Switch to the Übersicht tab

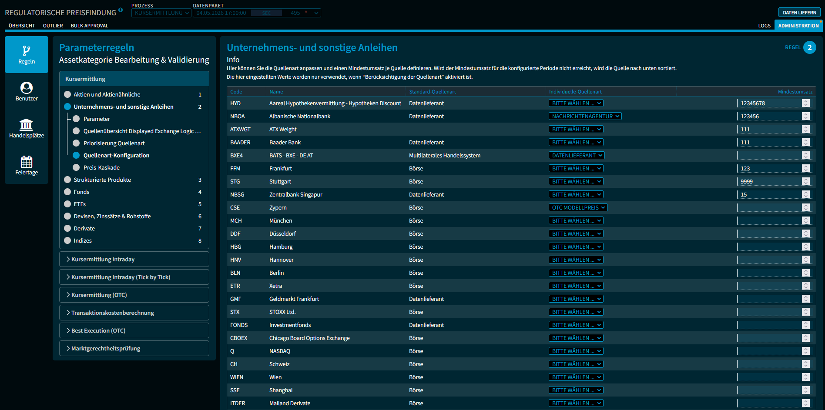pos(22,26)
